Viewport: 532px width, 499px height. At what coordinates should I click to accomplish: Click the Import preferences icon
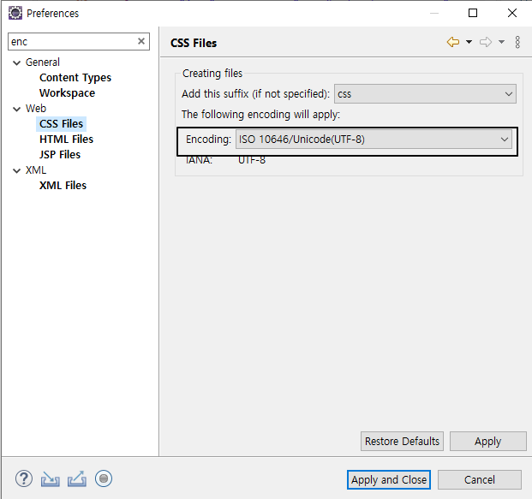click(51, 479)
